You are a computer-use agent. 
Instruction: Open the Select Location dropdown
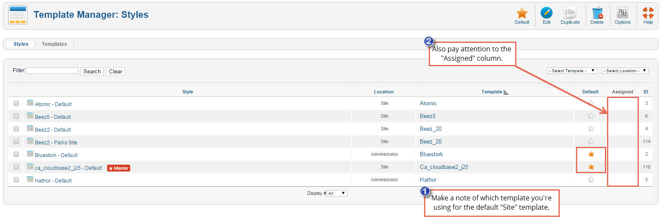click(x=625, y=70)
